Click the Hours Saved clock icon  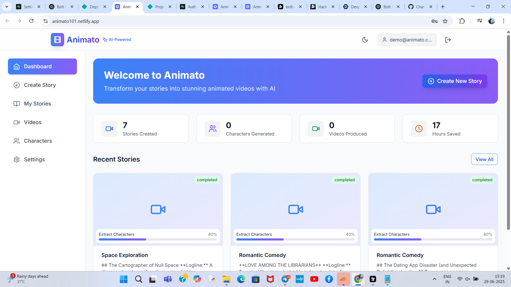419,129
